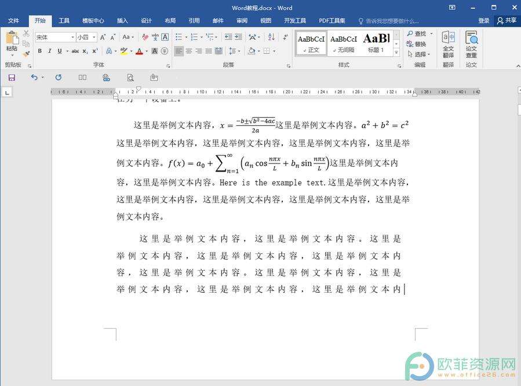Open the phonetic guide (wén) icon

[155, 37]
